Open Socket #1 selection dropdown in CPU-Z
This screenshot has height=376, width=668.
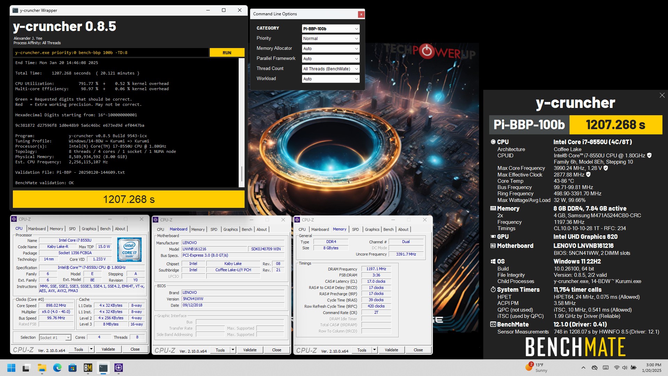pos(55,337)
